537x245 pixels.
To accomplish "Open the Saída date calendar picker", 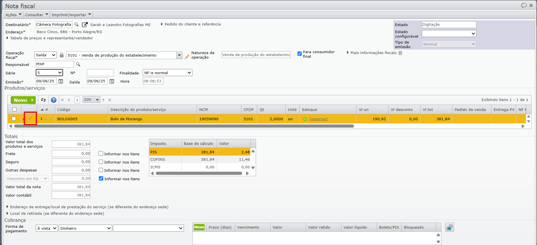I will [112, 81].
